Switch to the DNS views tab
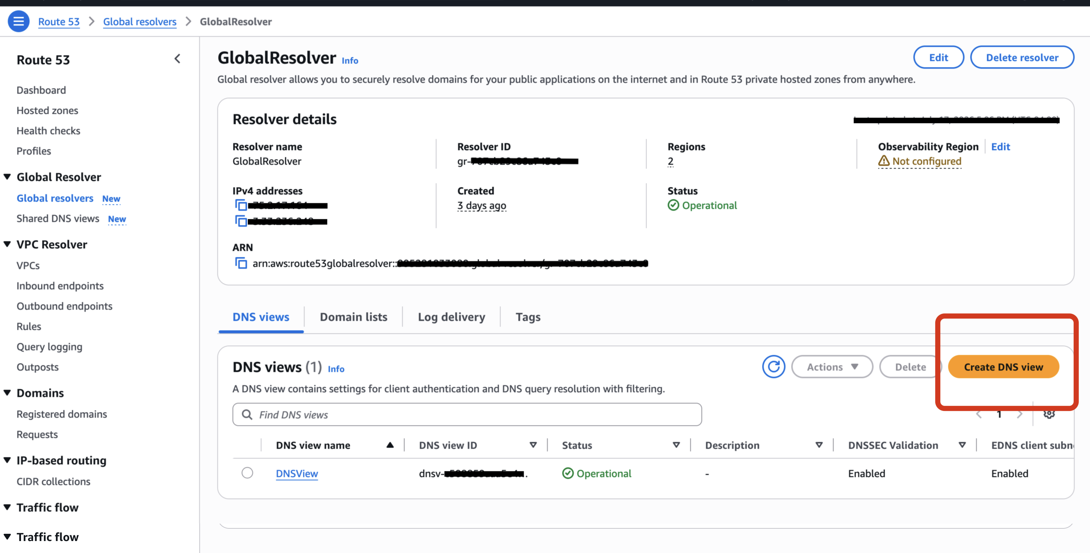Viewport: 1090px width, 553px height. point(261,317)
